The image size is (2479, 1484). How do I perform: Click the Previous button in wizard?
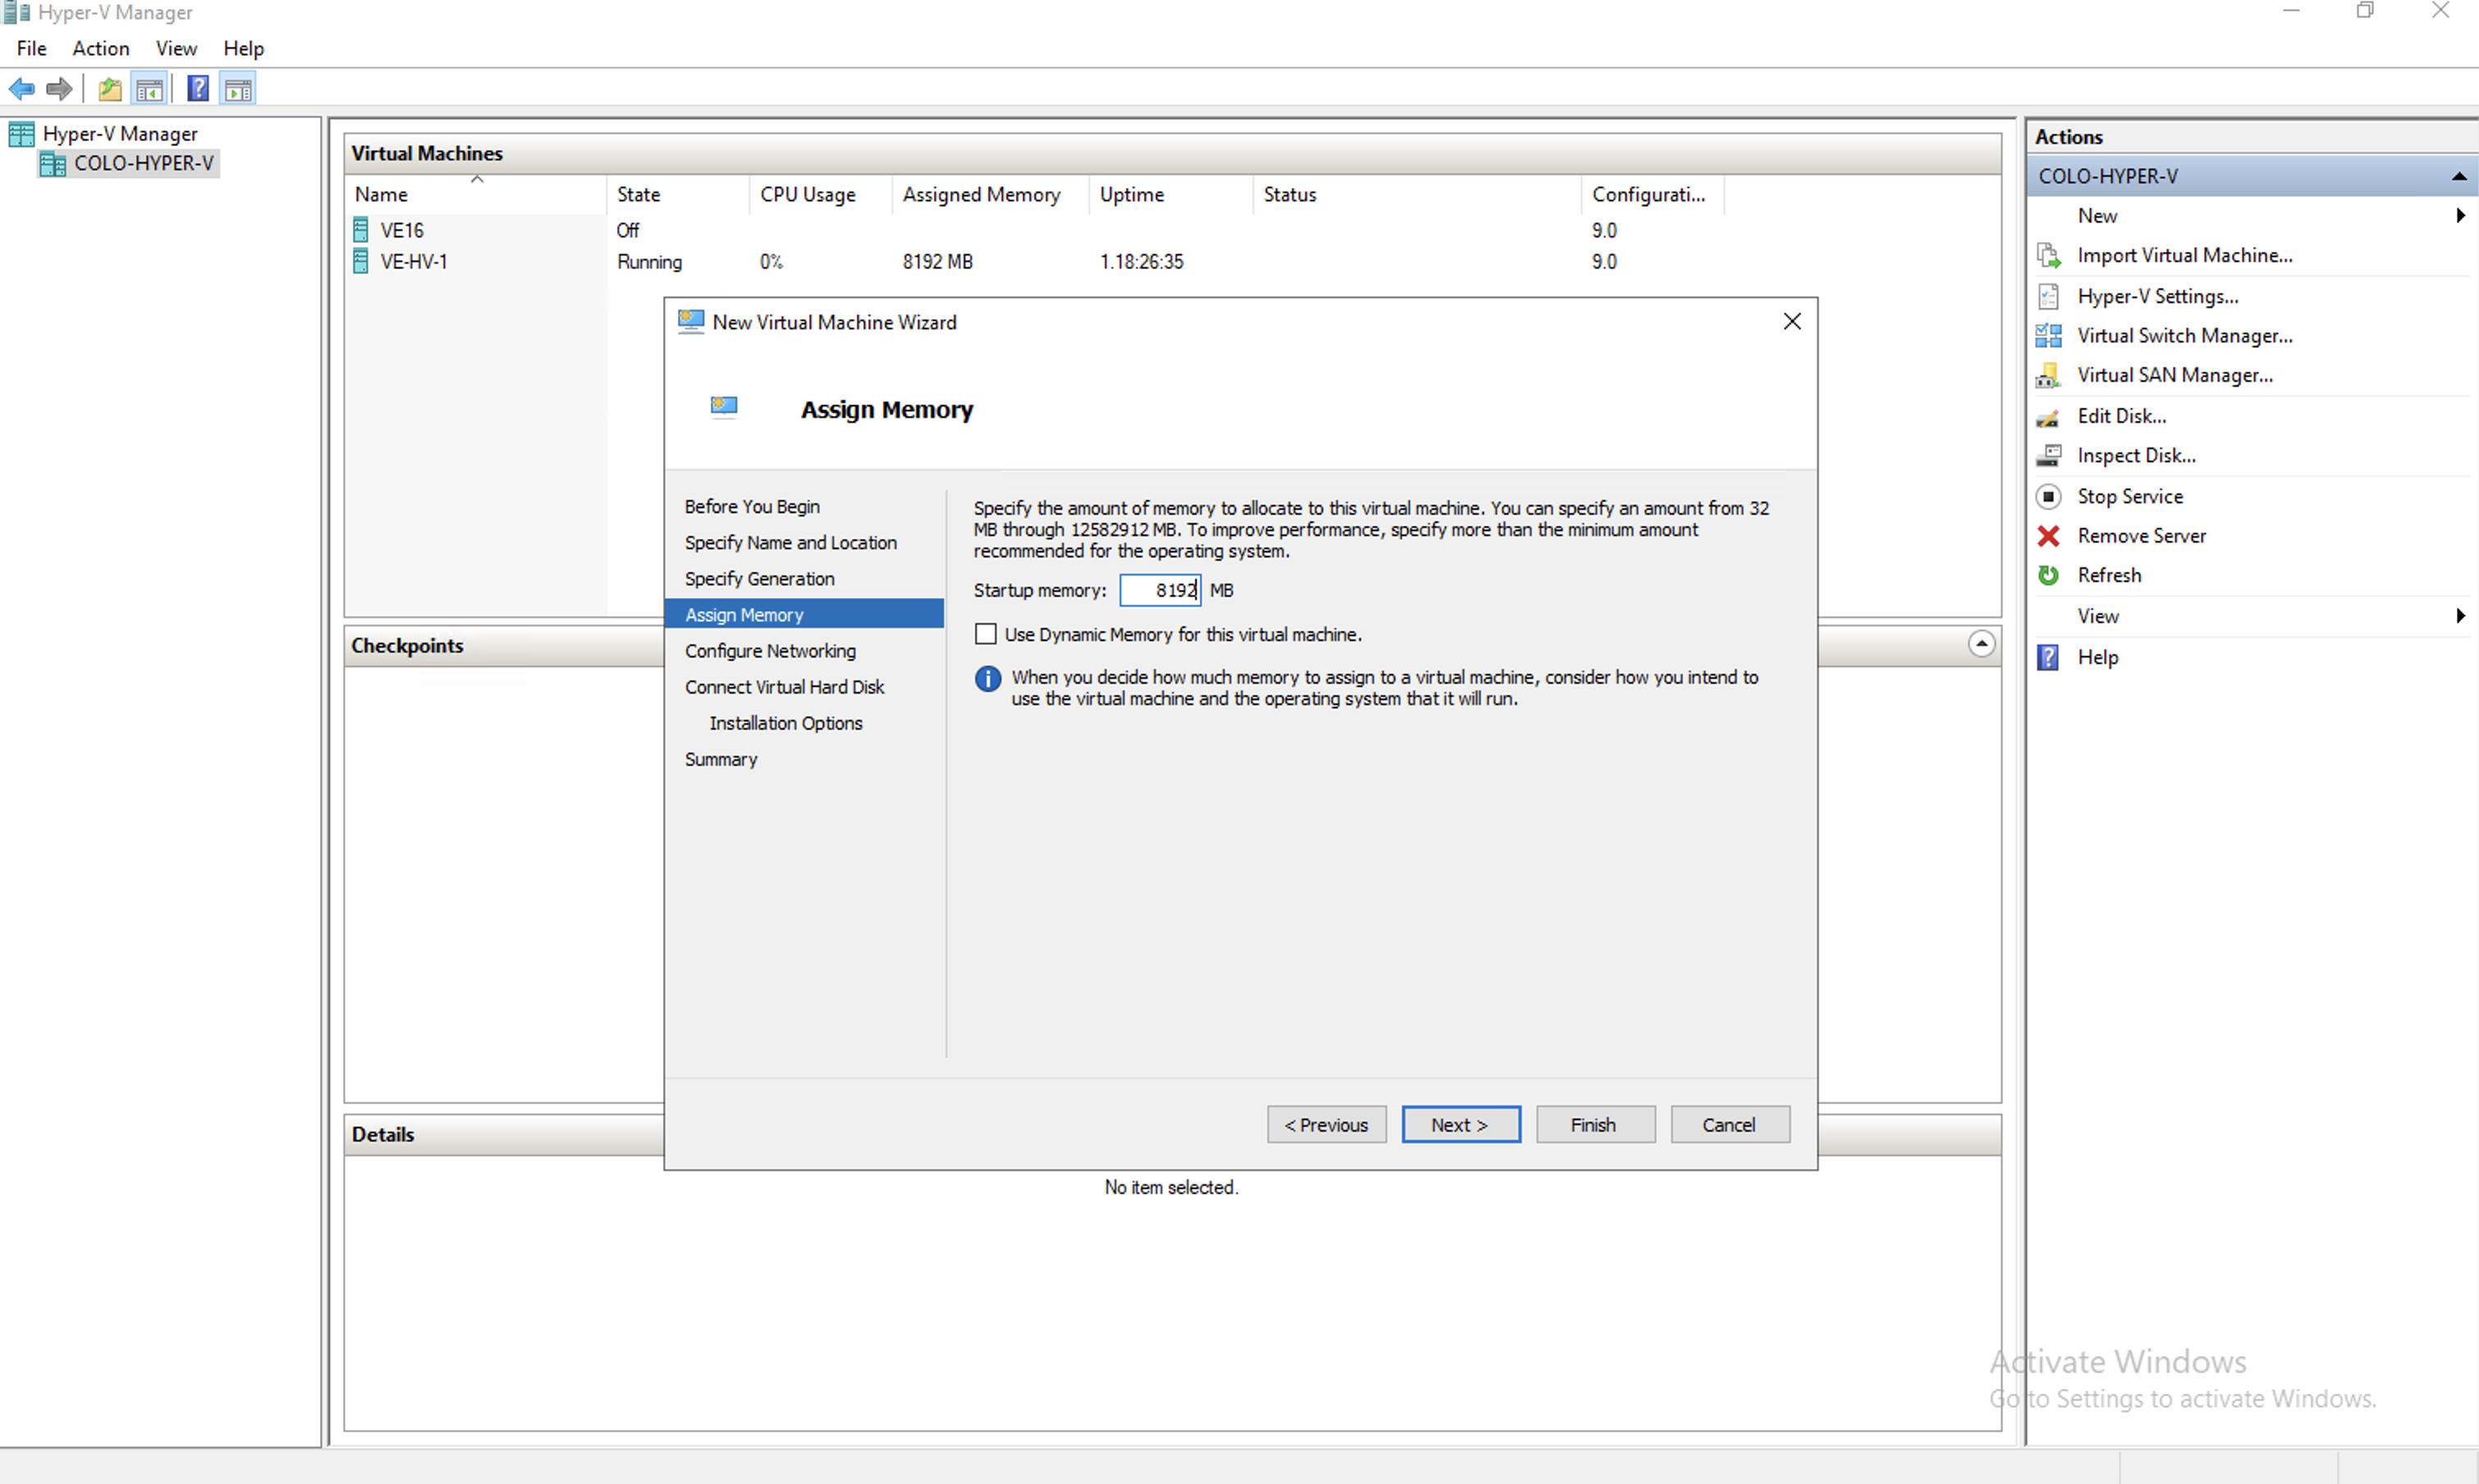[x=1326, y=1124]
